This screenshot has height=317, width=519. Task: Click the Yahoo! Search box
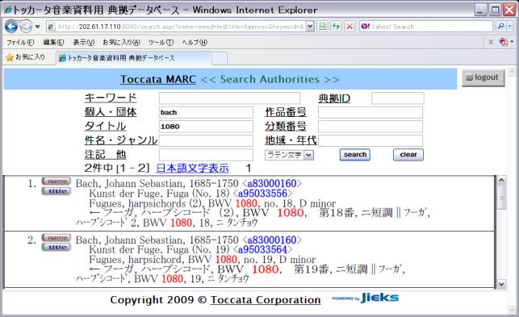[426, 27]
